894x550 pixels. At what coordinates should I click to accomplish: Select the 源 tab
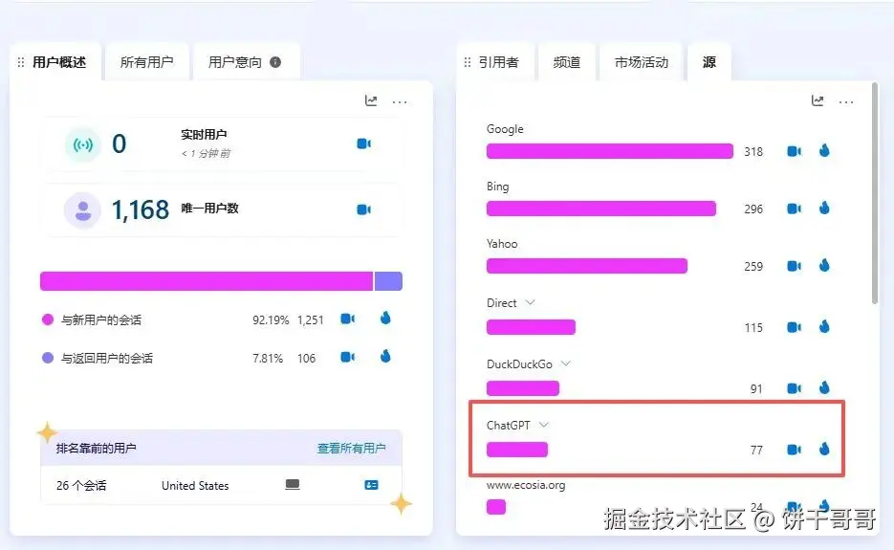pos(709,62)
